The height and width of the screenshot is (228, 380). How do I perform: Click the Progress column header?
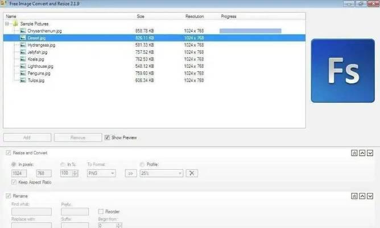click(229, 17)
